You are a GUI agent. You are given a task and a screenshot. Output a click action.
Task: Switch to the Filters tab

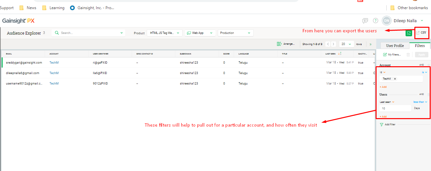pos(420,46)
